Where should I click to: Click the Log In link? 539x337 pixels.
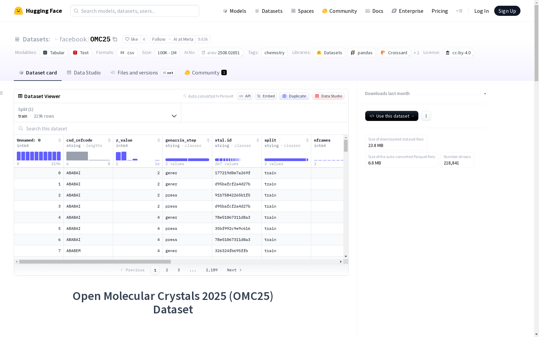coord(481,11)
